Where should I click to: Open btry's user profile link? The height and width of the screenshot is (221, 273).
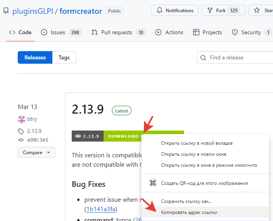[32, 119]
